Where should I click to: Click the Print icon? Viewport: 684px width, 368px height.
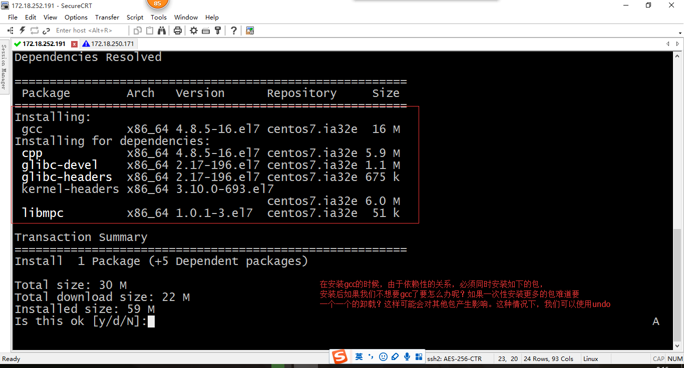[177, 30]
